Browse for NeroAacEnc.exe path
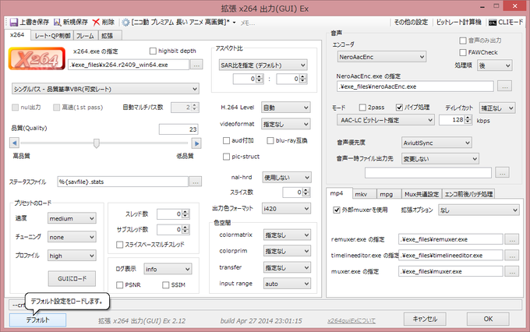 click(x=504, y=87)
